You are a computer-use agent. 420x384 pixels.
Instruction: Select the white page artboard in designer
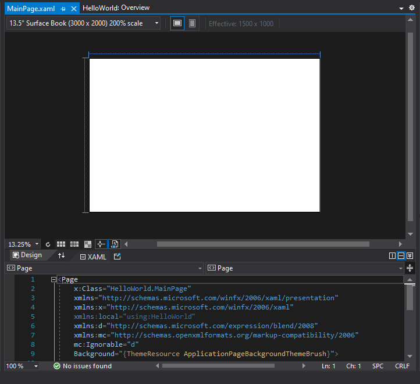[x=204, y=136]
